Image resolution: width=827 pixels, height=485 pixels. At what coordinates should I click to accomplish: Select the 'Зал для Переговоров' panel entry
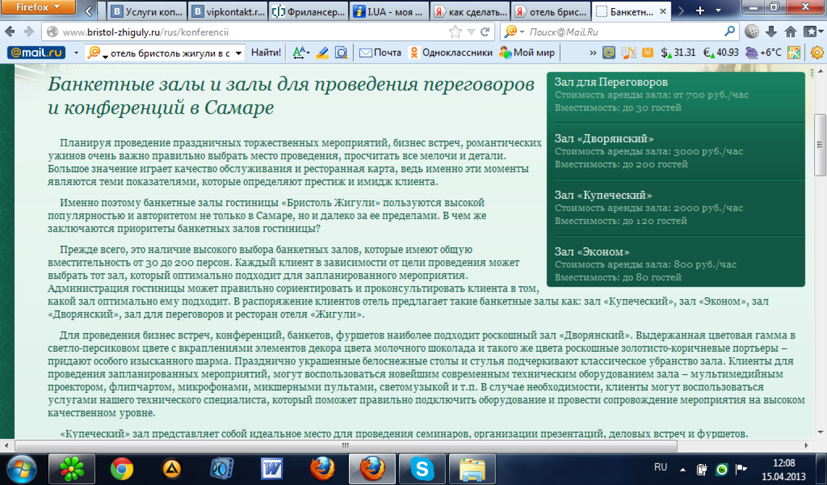[676, 95]
